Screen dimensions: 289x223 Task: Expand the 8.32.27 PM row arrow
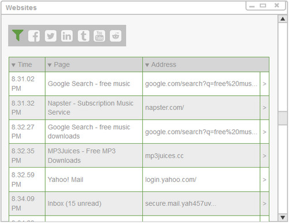click(x=265, y=132)
